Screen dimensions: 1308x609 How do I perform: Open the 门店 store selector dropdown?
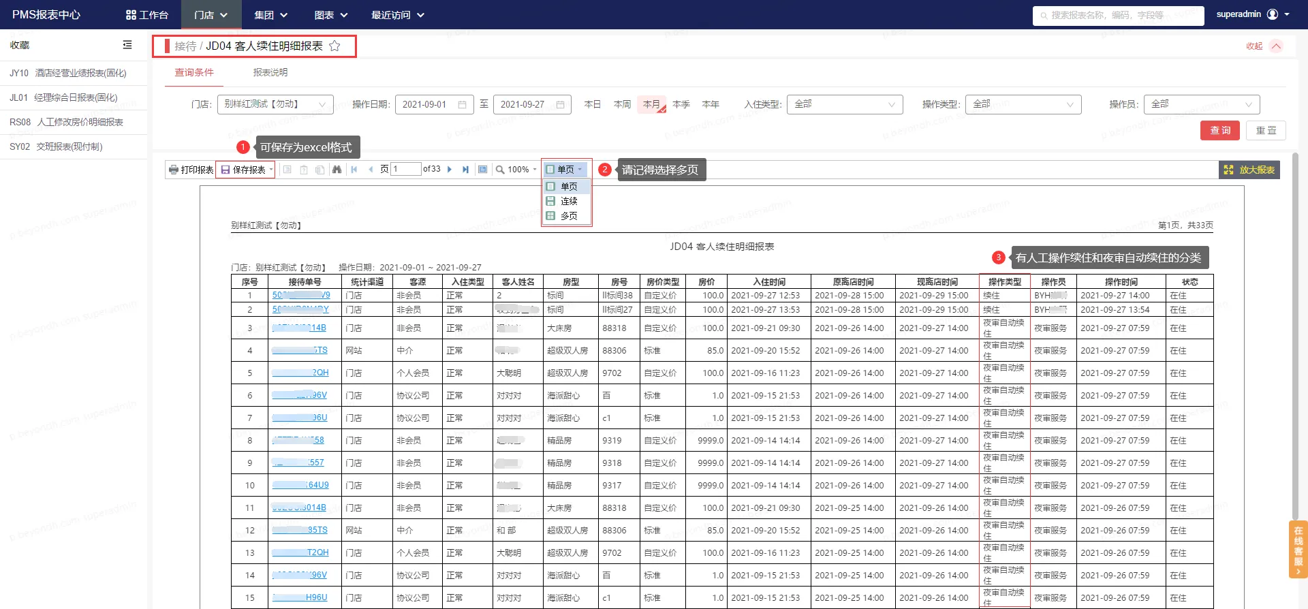275,104
